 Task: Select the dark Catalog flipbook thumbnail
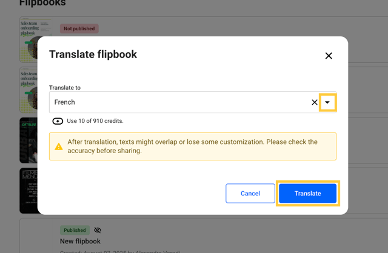point(28,140)
